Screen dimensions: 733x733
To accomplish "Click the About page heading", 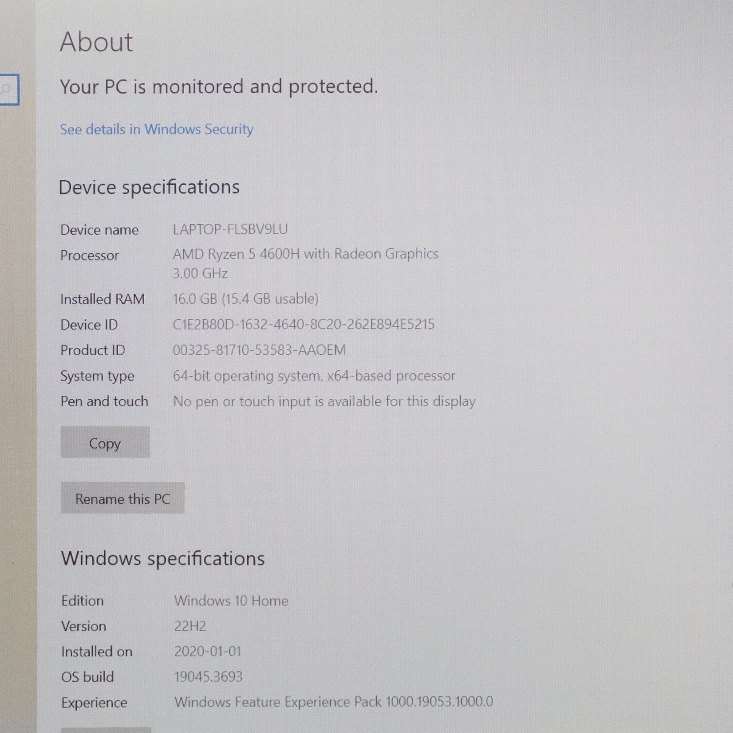I will (x=96, y=42).
